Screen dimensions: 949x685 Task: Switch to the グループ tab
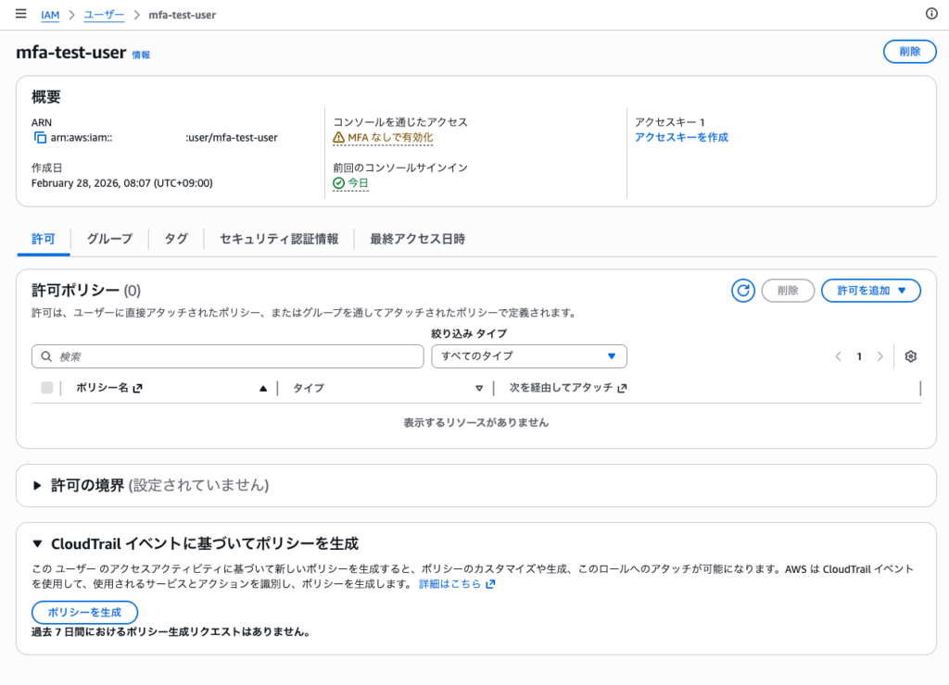pos(109,239)
